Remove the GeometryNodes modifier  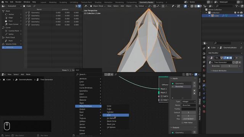point(237,58)
